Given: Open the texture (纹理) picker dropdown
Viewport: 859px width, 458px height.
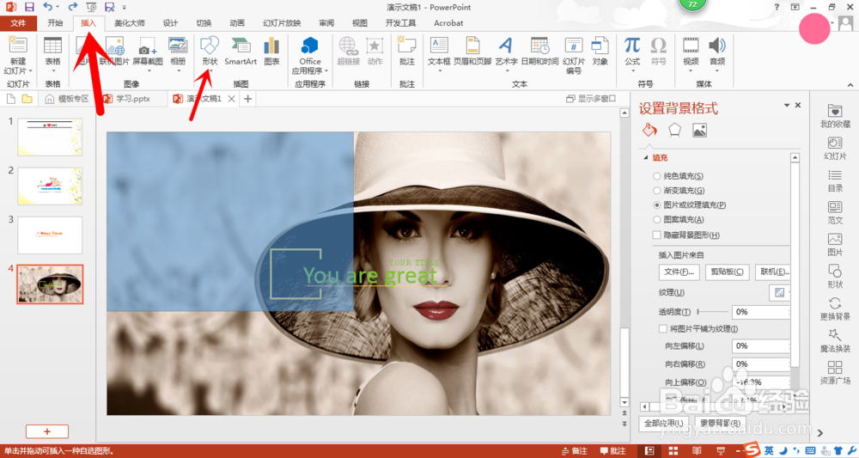Looking at the screenshot, I should coord(780,292).
